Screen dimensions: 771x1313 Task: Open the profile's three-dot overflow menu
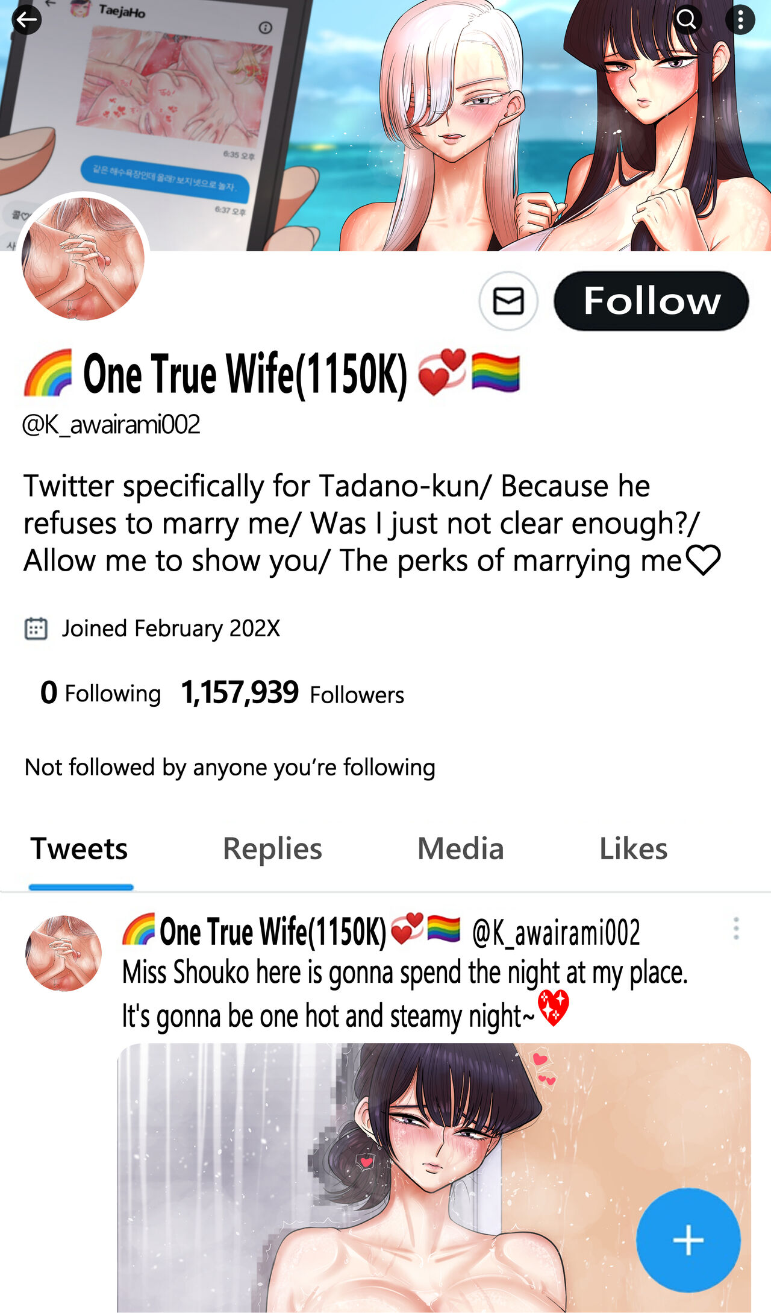740,20
